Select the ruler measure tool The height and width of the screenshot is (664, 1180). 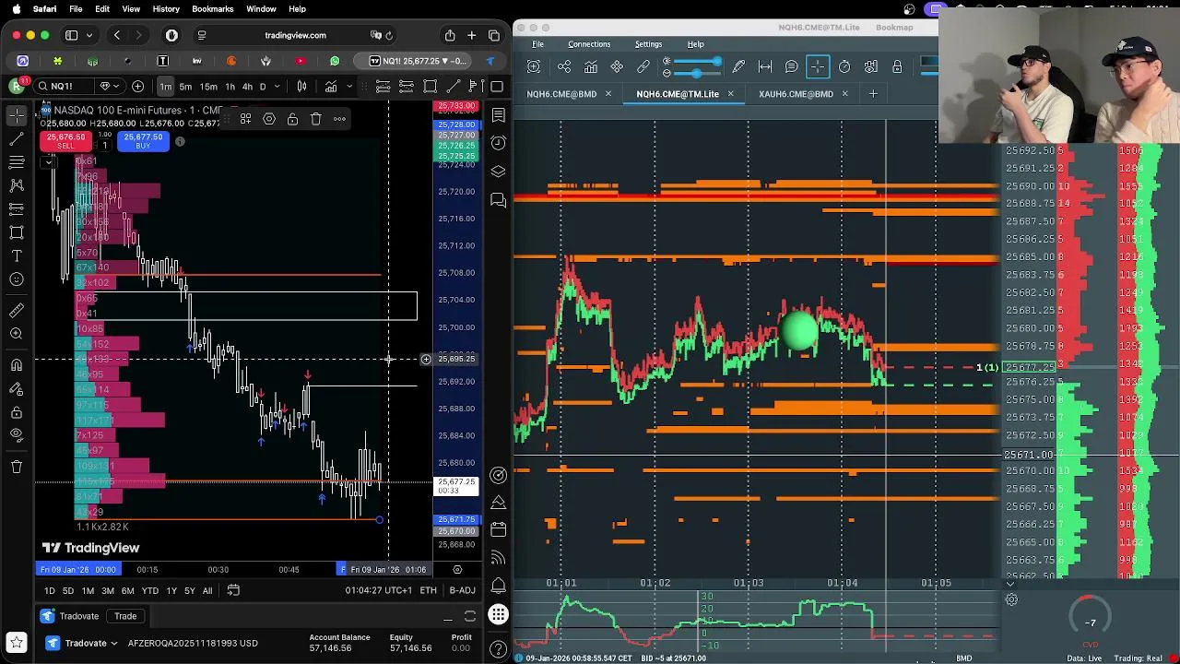tap(17, 311)
